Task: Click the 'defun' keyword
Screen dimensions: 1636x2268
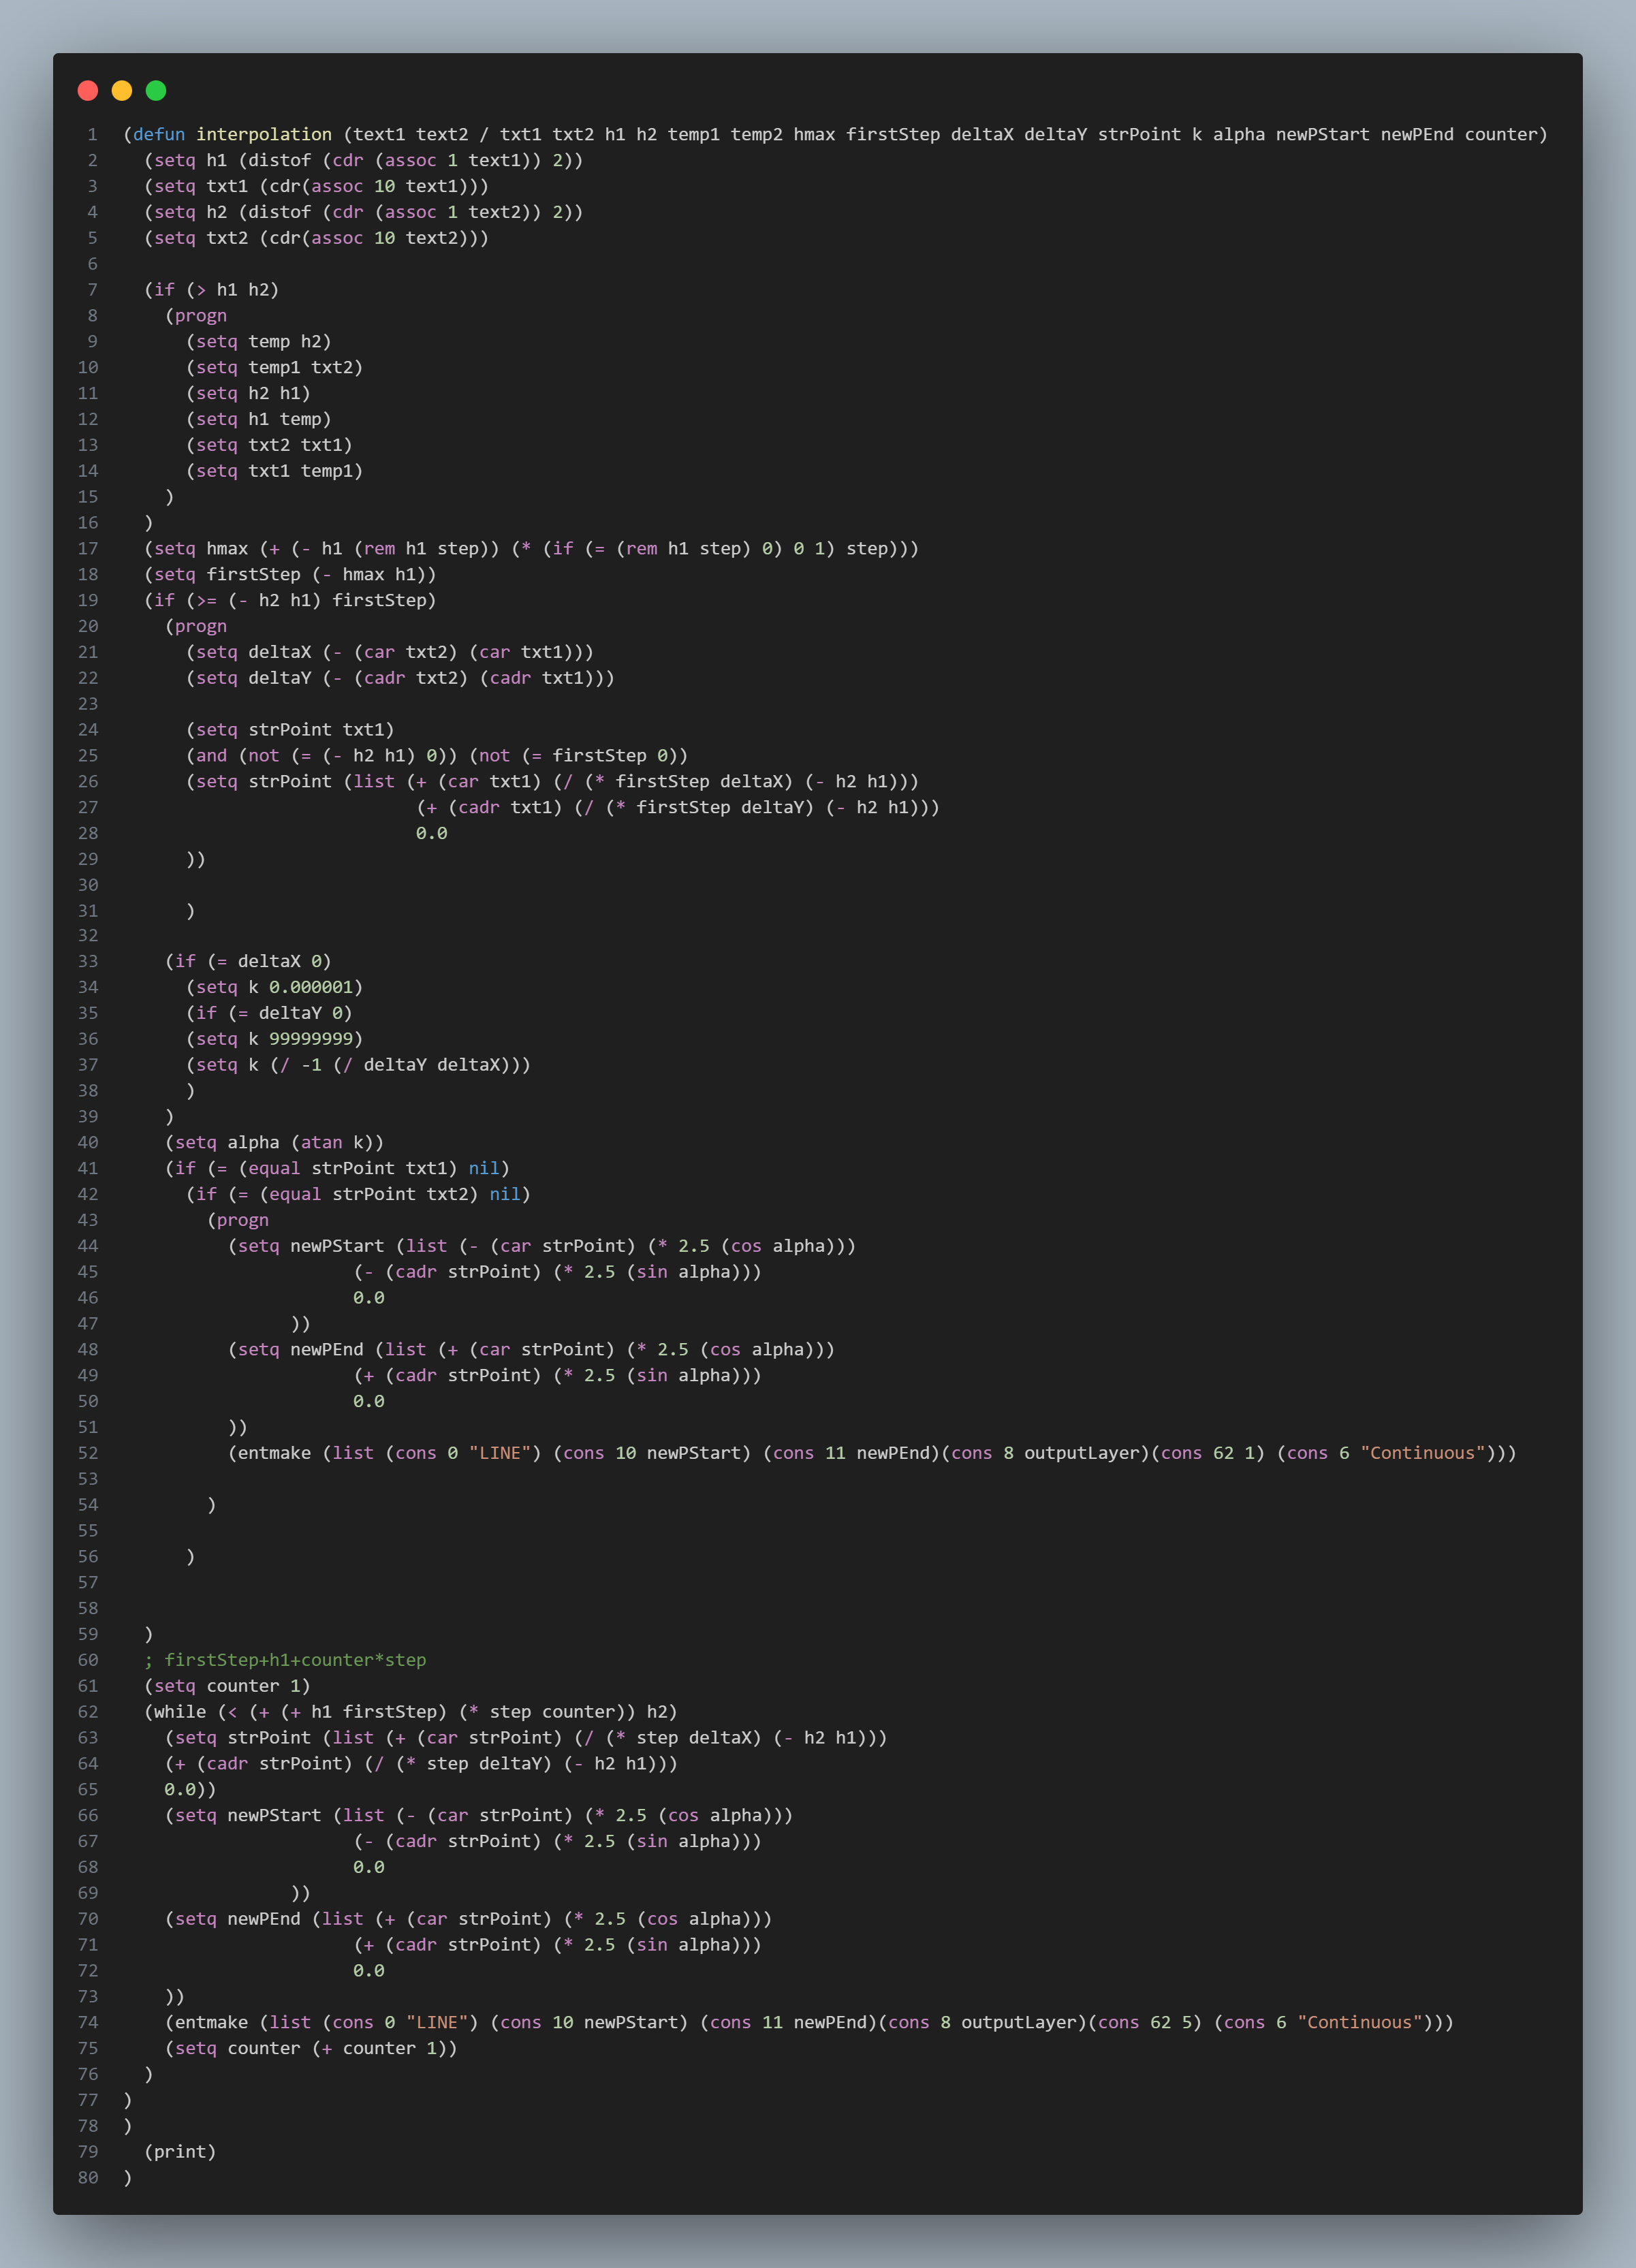Action: click(x=159, y=135)
